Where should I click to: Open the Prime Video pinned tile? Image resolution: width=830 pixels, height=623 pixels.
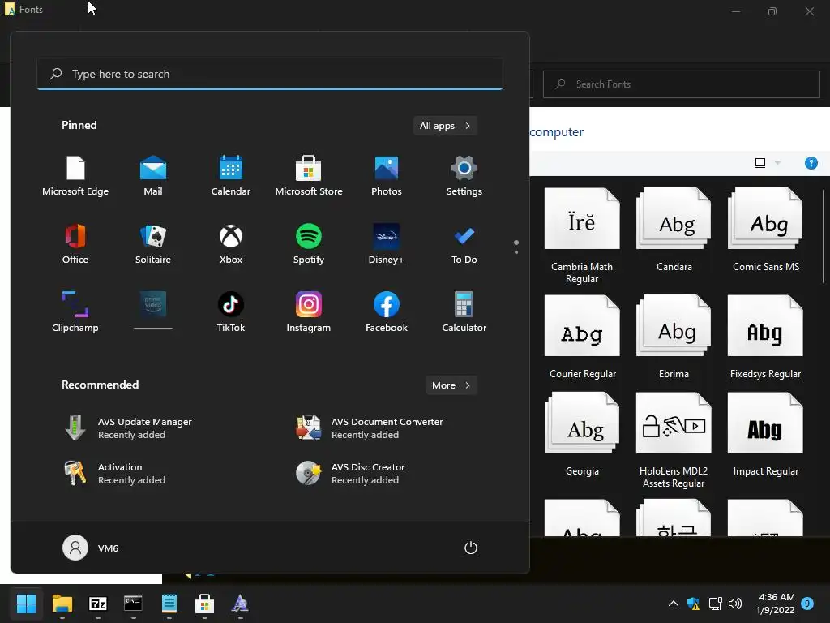(153, 311)
